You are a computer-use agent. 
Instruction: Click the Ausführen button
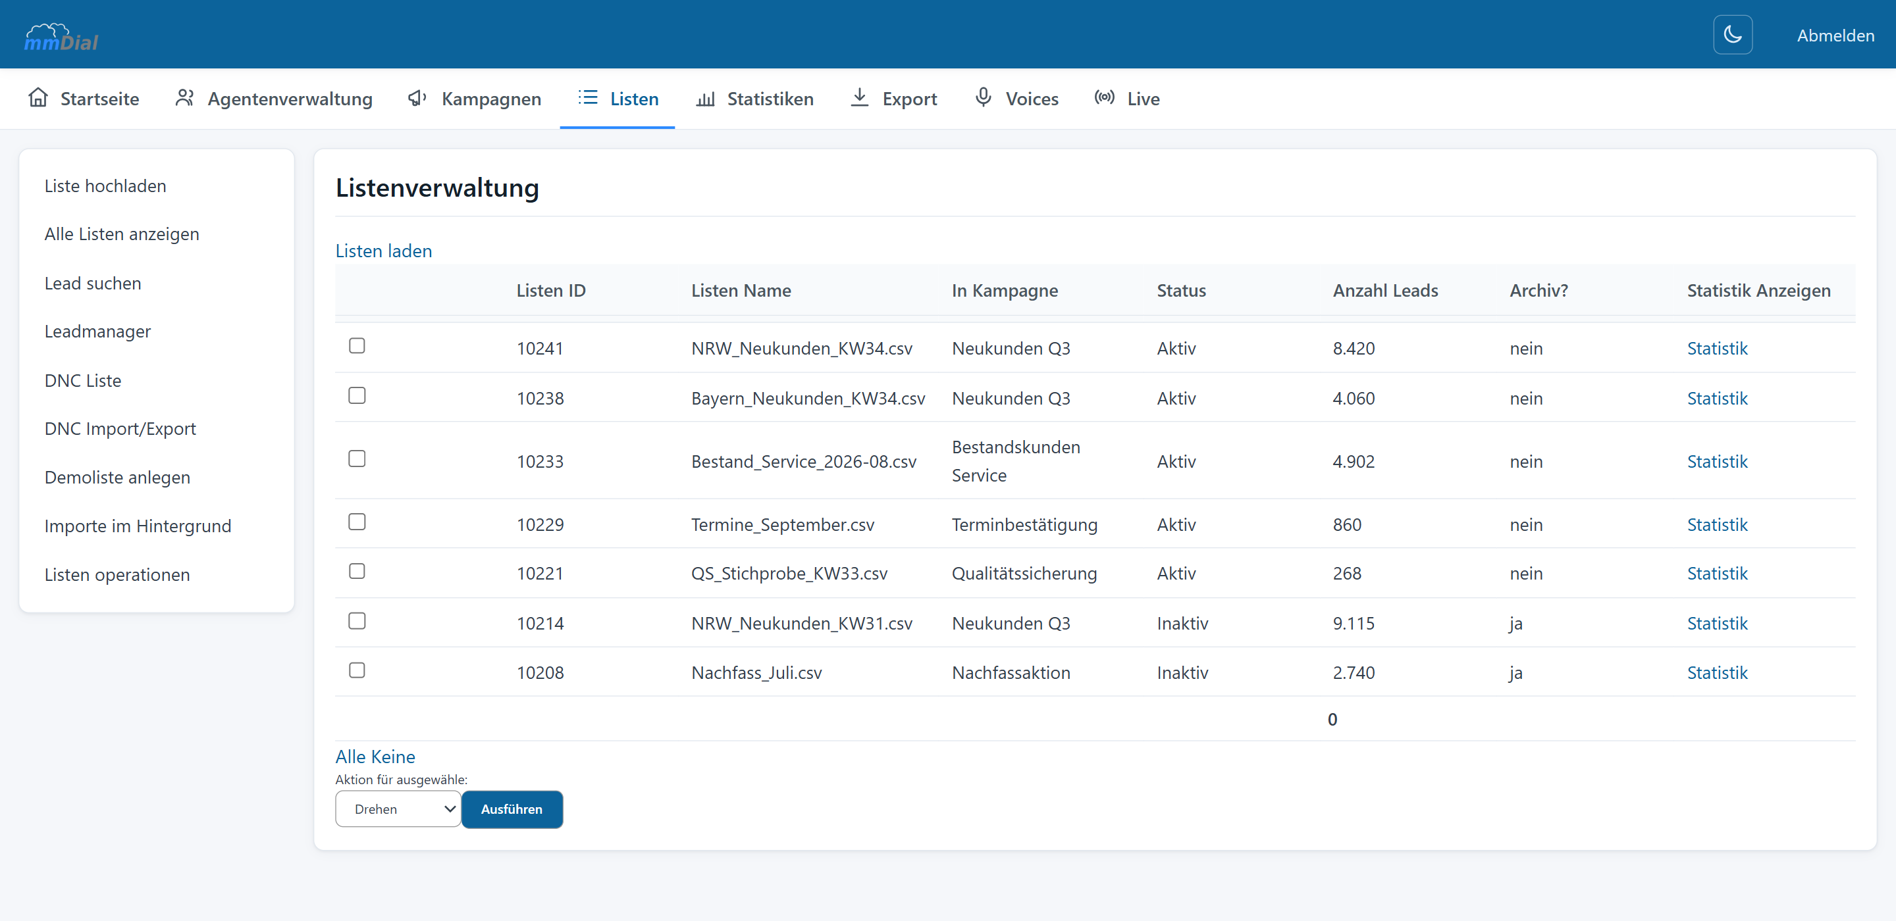tap(512, 809)
